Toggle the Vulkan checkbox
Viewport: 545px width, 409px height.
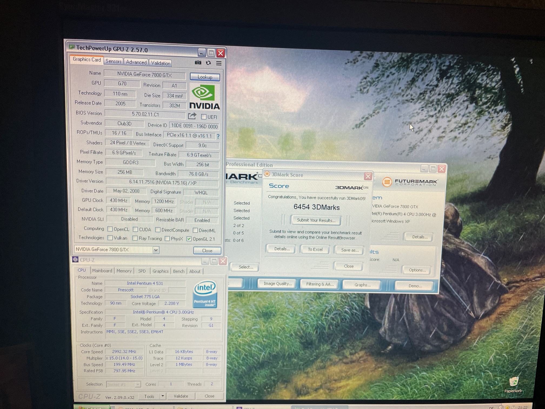coord(110,238)
